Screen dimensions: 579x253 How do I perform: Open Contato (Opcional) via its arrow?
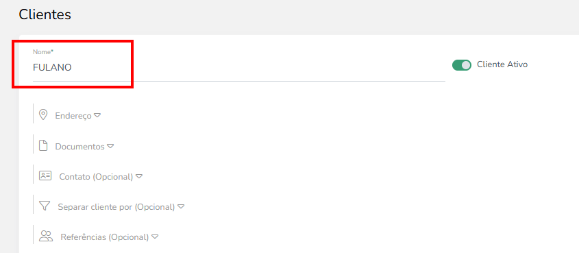(x=139, y=176)
